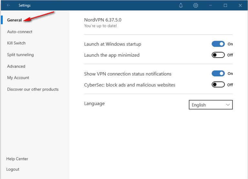Click Logout in sidebar
This screenshot has height=179, width=248.
coord(13,169)
